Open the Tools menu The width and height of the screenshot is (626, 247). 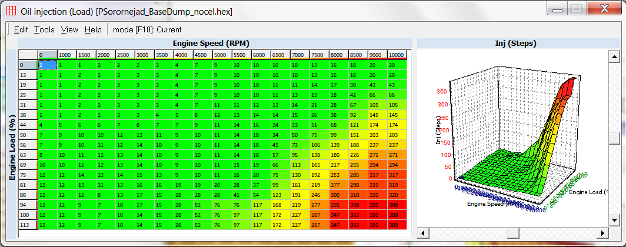click(x=44, y=29)
